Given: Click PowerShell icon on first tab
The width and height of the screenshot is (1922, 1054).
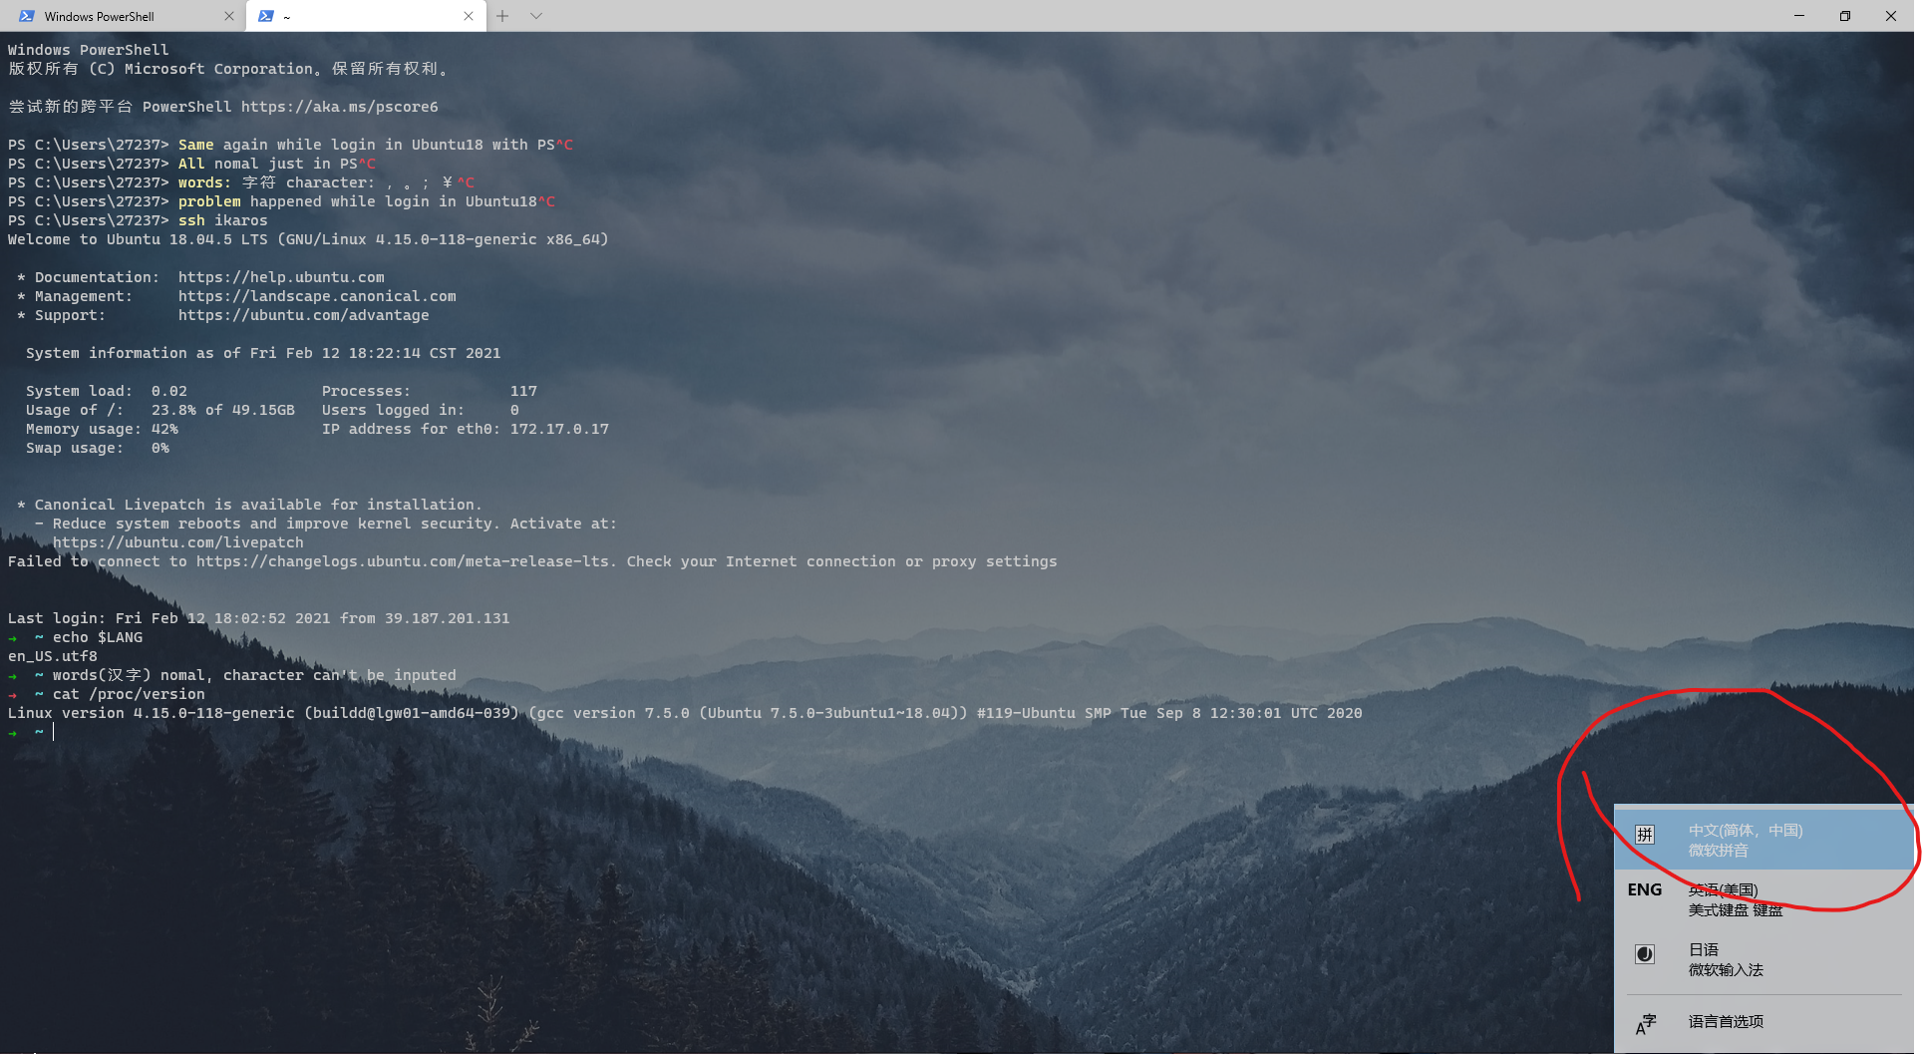Looking at the screenshot, I should pyautogui.click(x=27, y=16).
